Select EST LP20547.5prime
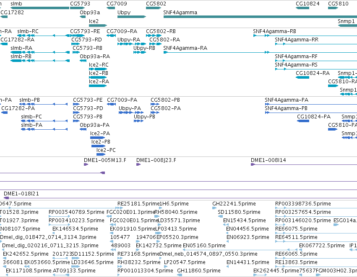The height and width of the screenshot is (277, 357). [166, 267]
